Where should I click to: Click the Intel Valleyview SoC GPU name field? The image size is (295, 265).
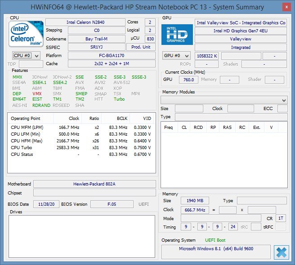pyautogui.click(x=241, y=23)
